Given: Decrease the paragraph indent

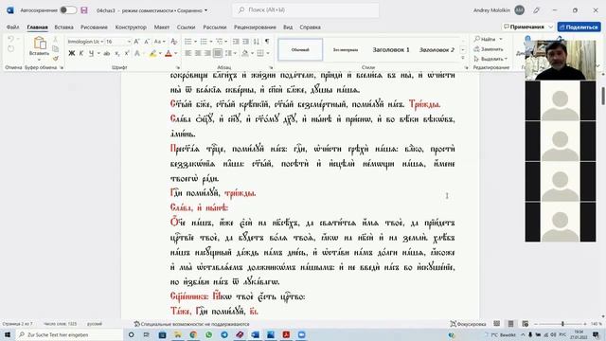Looking at the screenshot, I should click(x=236, y=42).
